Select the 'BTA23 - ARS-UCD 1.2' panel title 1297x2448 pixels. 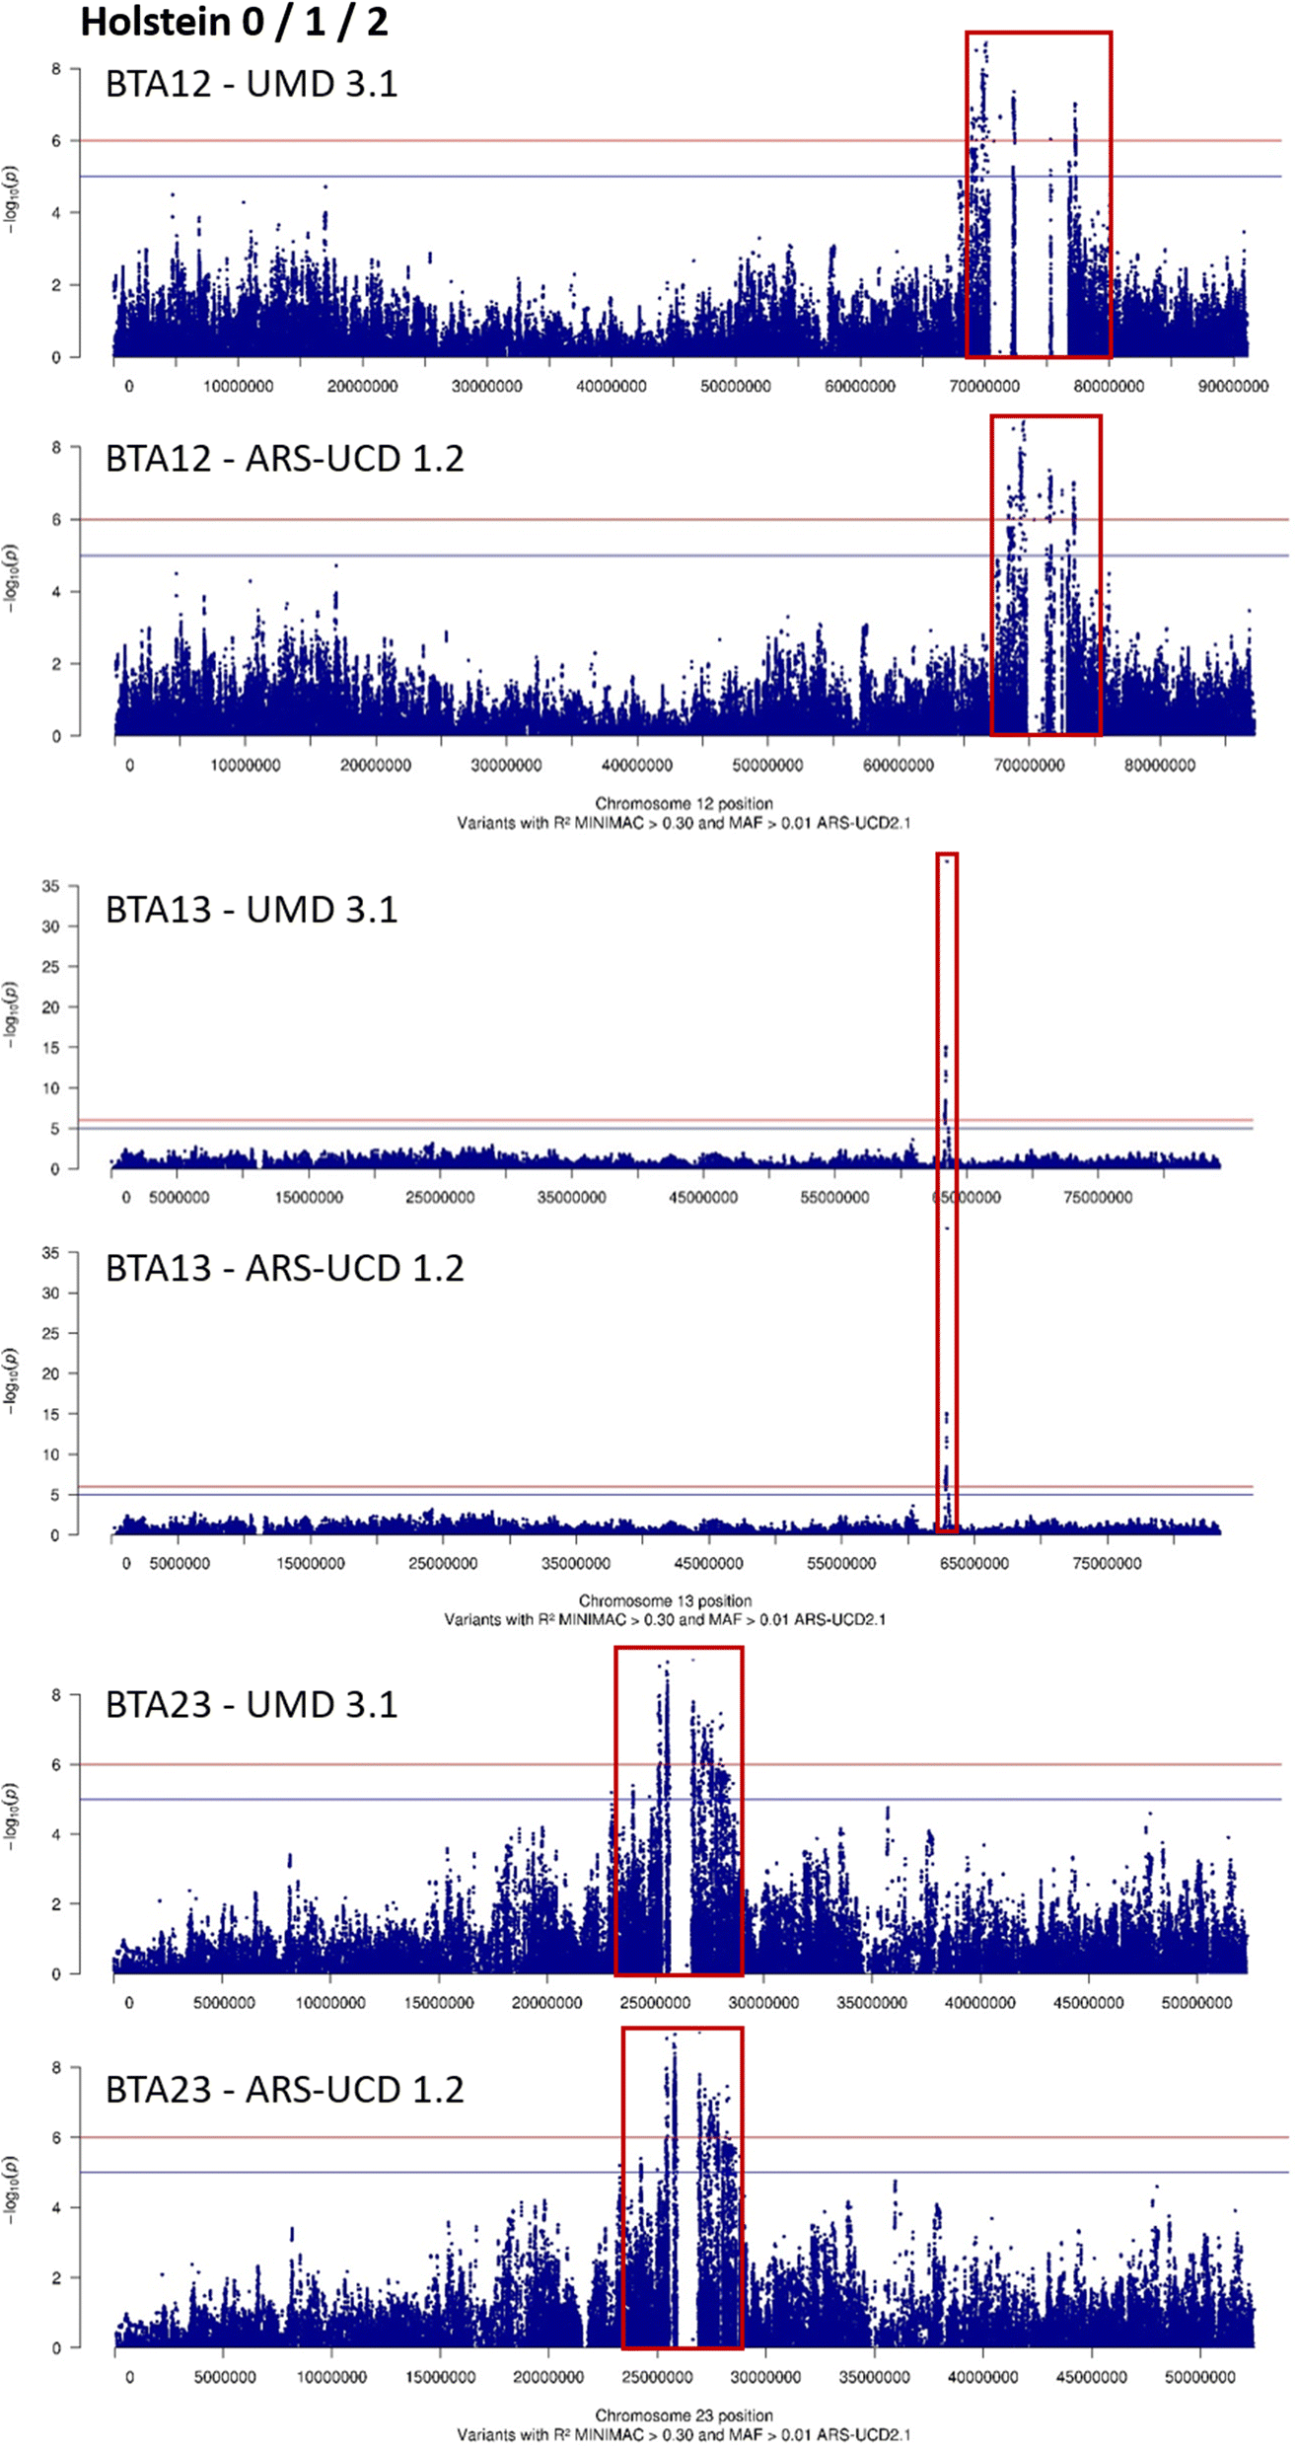click(x=284, y=2090)
